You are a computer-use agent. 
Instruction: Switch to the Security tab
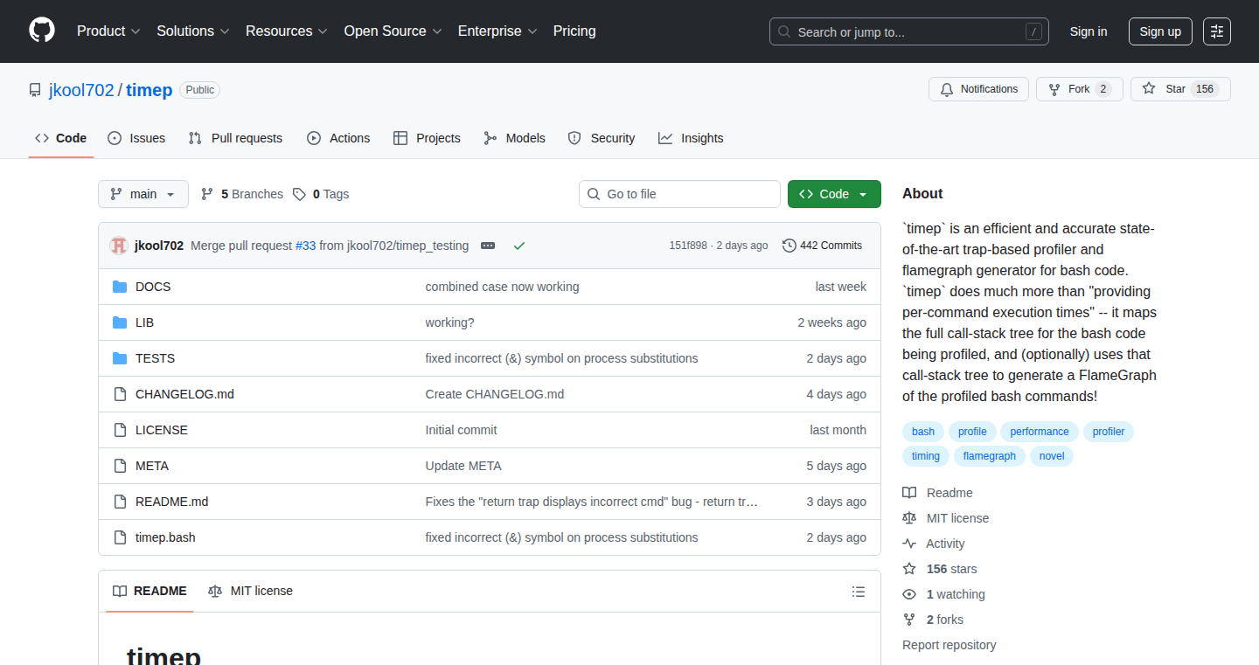click(x=602, y=138)
